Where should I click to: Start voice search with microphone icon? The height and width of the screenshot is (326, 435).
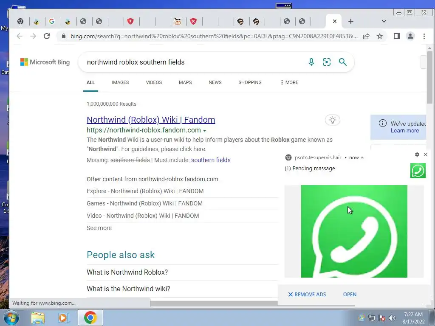(311, 62)
